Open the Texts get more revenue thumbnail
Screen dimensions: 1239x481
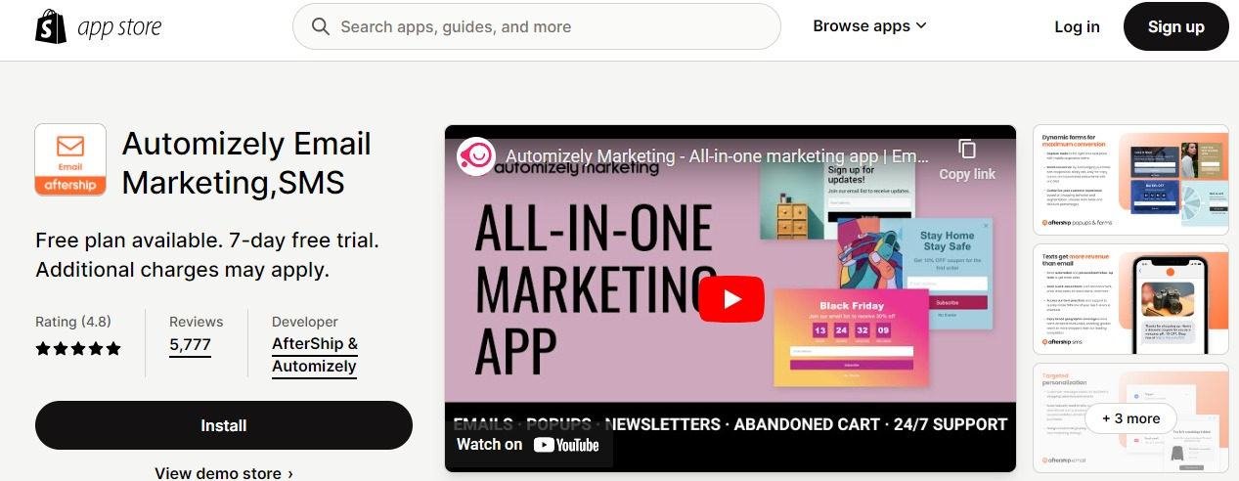pyautogui.click(x=1130, y=299)
